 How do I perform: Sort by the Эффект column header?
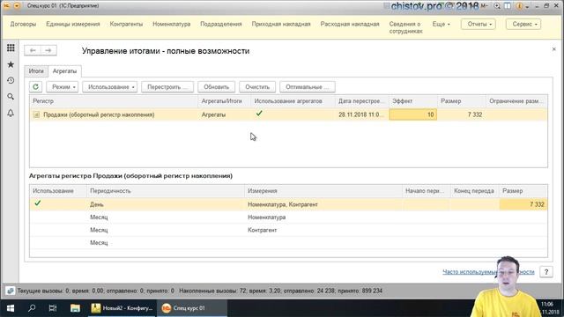[x=413, y=101]
